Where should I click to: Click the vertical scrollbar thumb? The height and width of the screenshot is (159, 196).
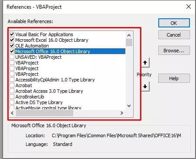129,42
